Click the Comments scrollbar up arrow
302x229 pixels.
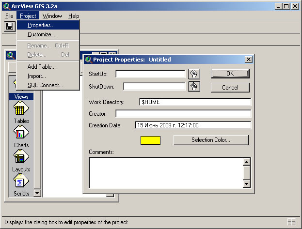click(x=247, y=162)
